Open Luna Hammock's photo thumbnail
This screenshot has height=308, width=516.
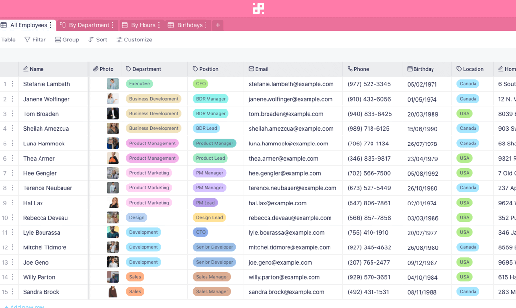112,144
